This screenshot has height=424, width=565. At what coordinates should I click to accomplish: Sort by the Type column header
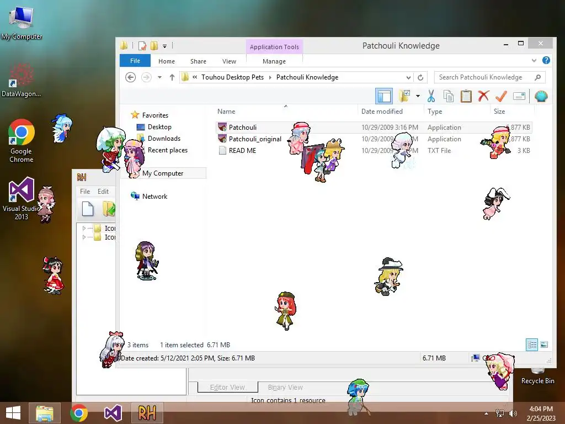tap(435, 112)
